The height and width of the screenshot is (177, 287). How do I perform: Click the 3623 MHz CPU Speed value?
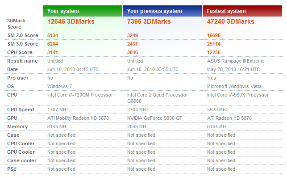coord(218,110)
